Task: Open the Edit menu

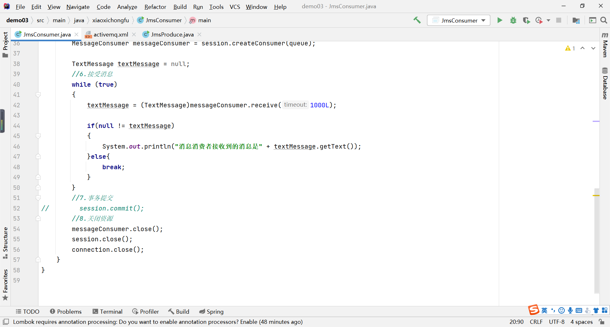Action: click(36, 7)
